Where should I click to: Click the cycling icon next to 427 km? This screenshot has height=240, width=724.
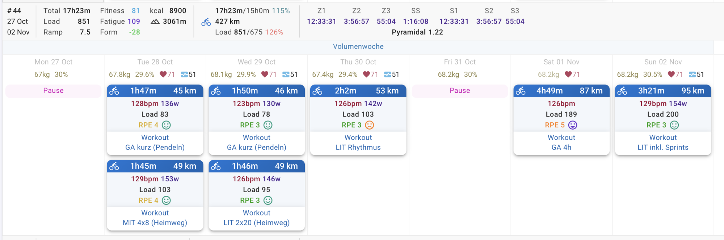(206, 22)
